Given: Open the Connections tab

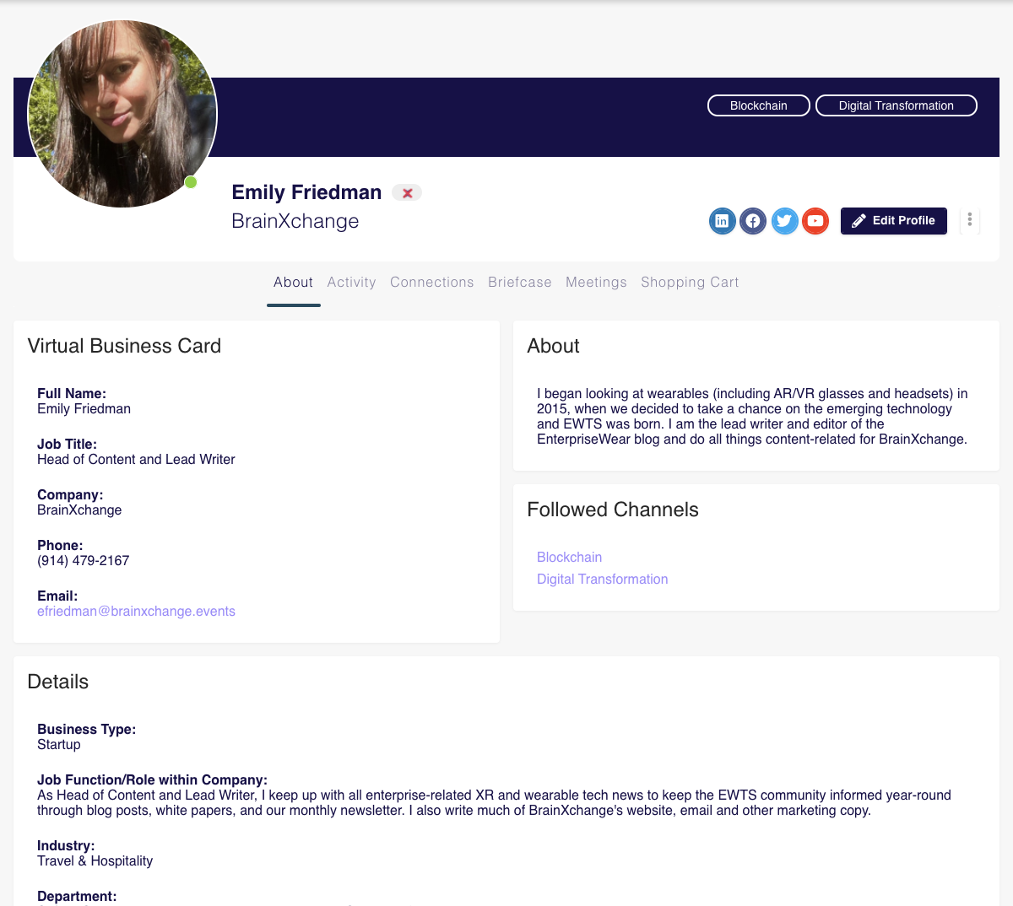Looking at the screenshot, I should pyautogui.click(x=432, y=283).
